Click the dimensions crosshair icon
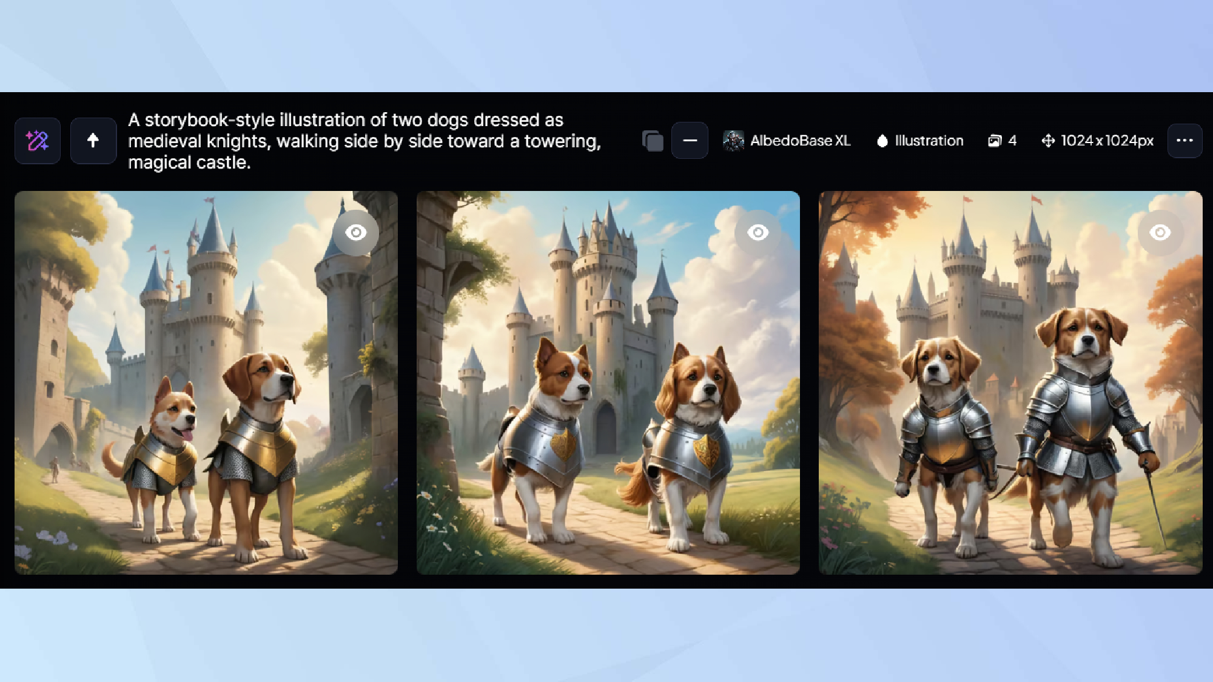The width and height of the screenshot is (1213, 682). point(1048,141)
